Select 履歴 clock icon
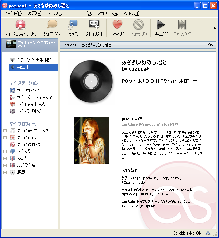Viewport: 219px width, 238px height. (12, 172)
